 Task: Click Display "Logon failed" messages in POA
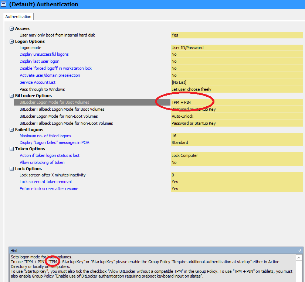pos(54,142)
